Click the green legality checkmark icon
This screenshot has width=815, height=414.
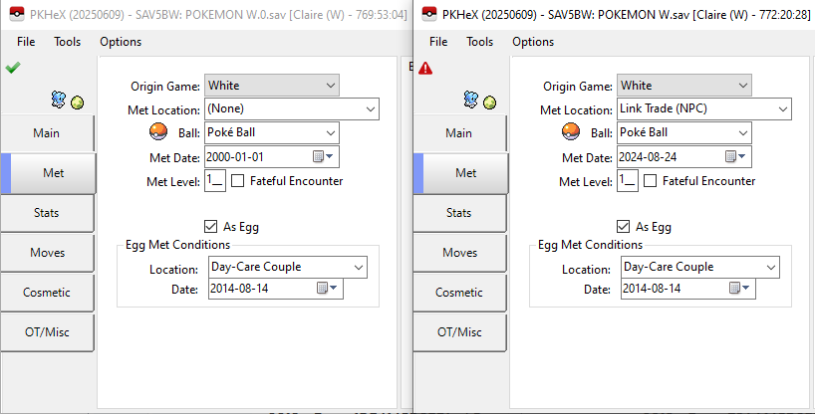pyautogui.click(x=12, y=68)
